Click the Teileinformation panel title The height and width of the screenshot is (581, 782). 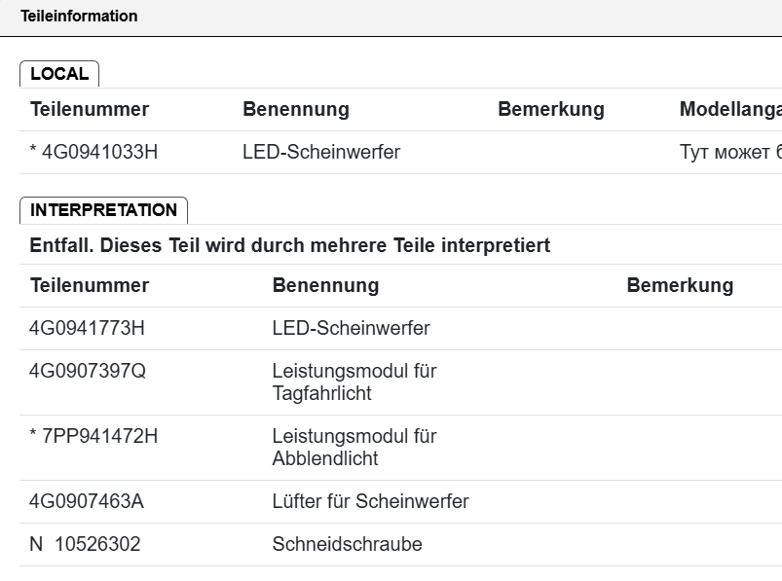79,17
